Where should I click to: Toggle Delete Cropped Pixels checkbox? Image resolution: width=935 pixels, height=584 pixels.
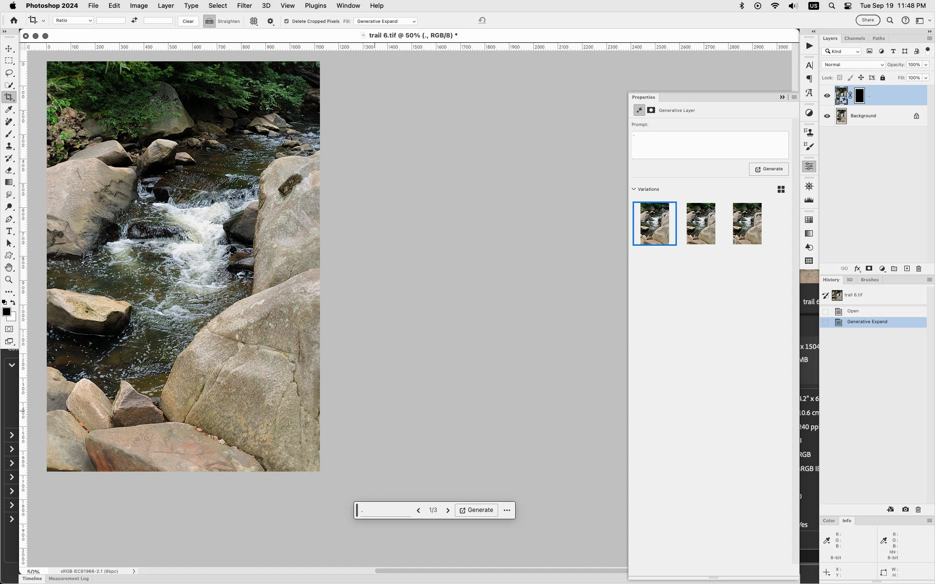pos(286,21)
